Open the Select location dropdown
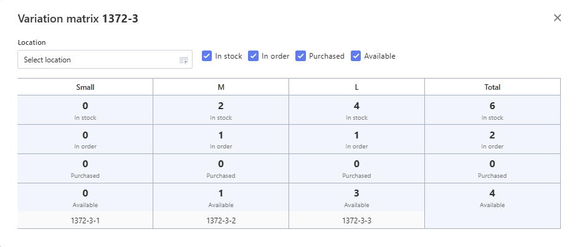Viewport: 577px width, 247px height. 105,60
